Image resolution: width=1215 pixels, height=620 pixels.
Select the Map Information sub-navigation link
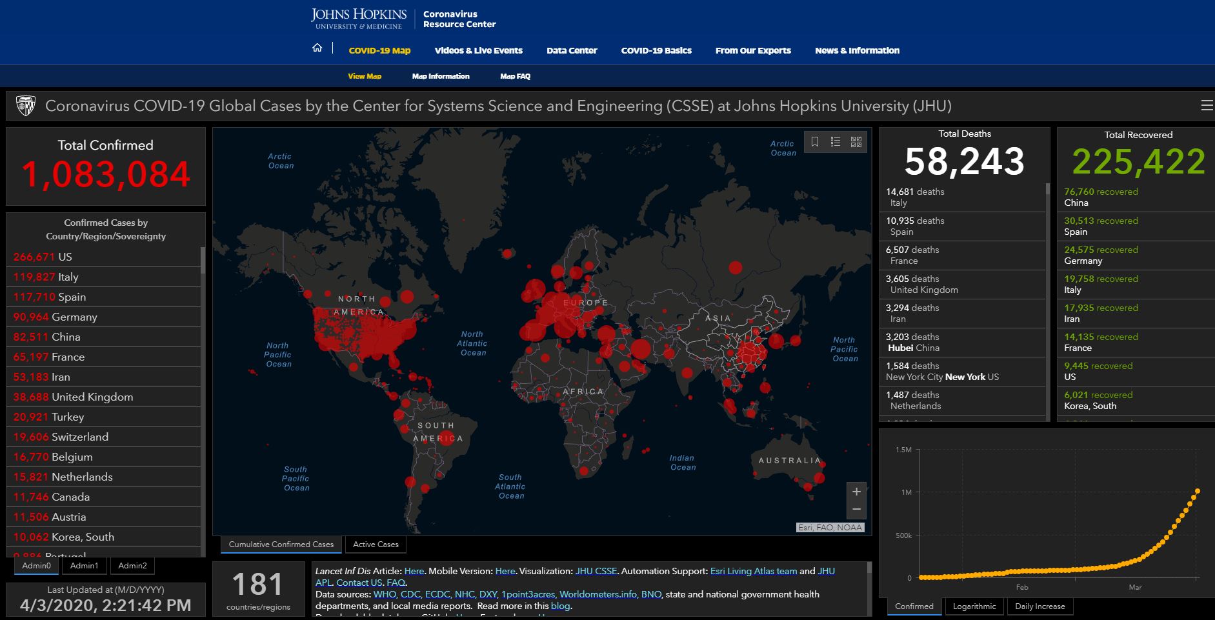pos(441,76)
